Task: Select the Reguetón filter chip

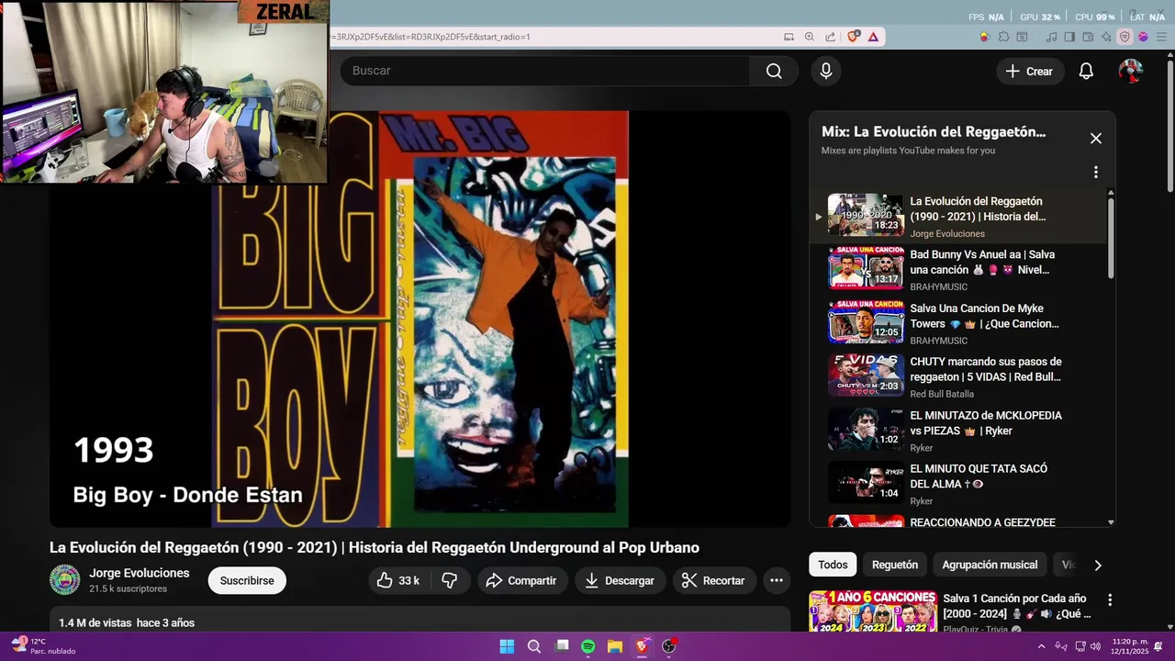Action: (895, 565)
